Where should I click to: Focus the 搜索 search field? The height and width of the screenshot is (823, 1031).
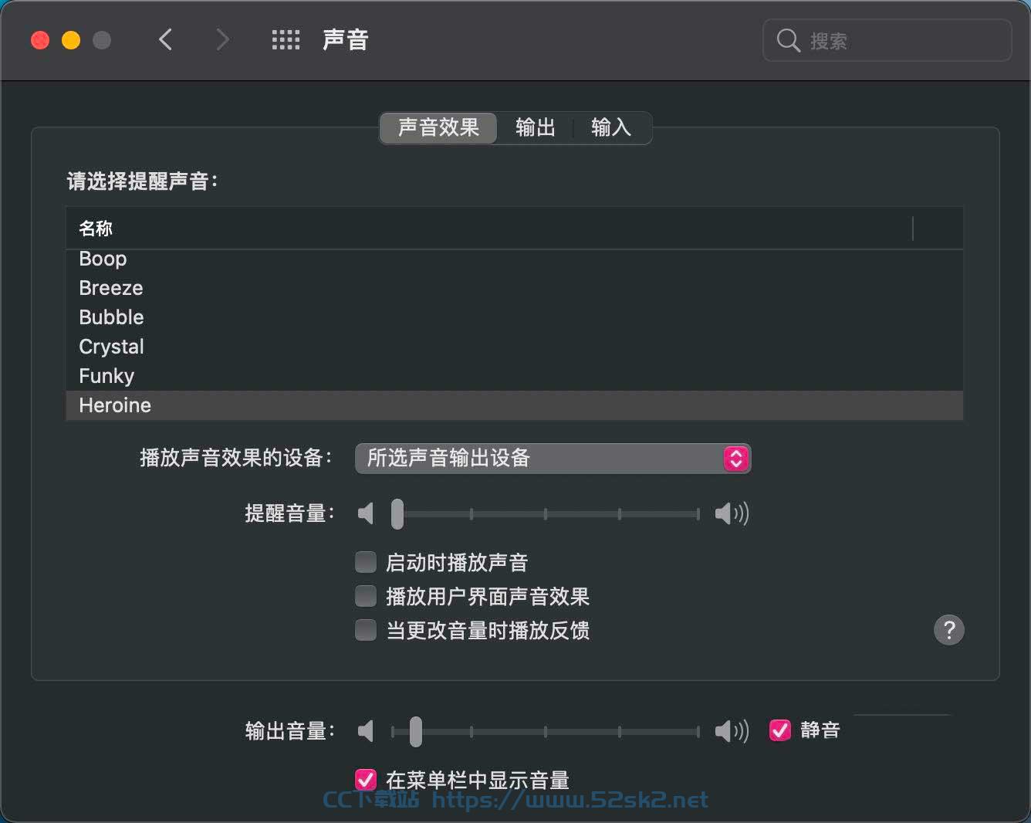point(887,40)
